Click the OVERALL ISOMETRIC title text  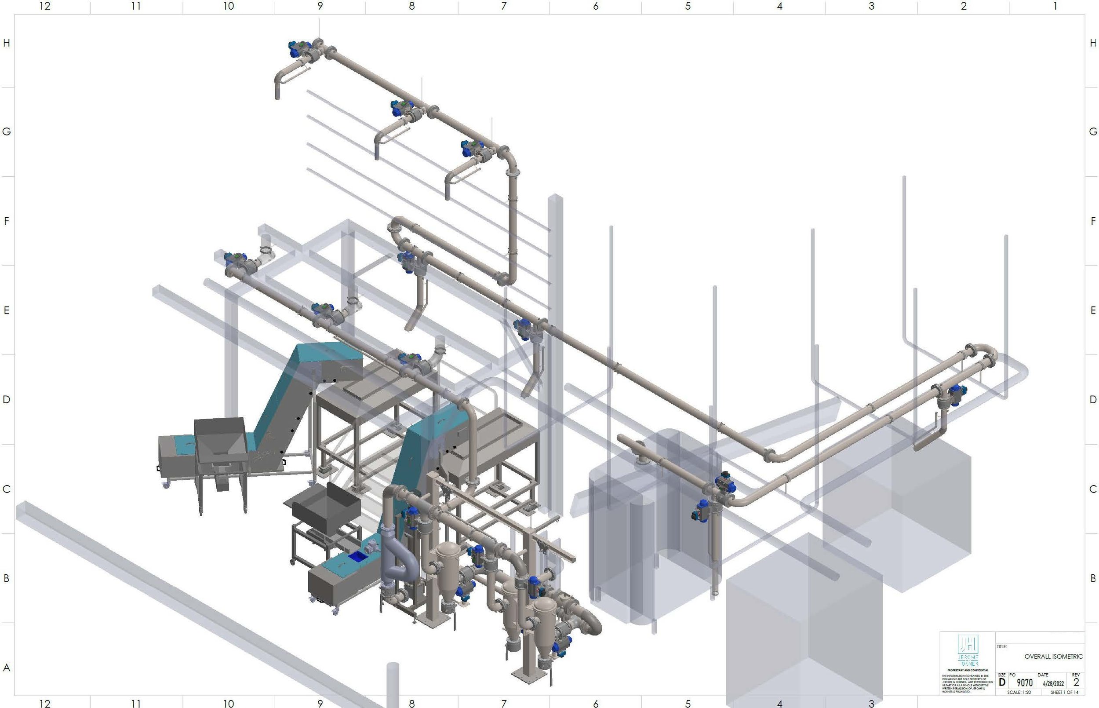1053,656
